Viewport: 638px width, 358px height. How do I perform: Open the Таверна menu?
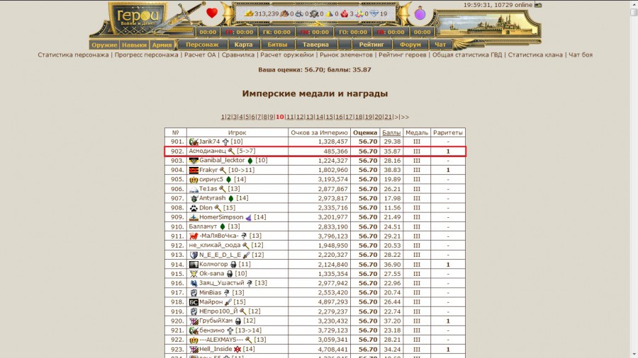coord(315,45)
